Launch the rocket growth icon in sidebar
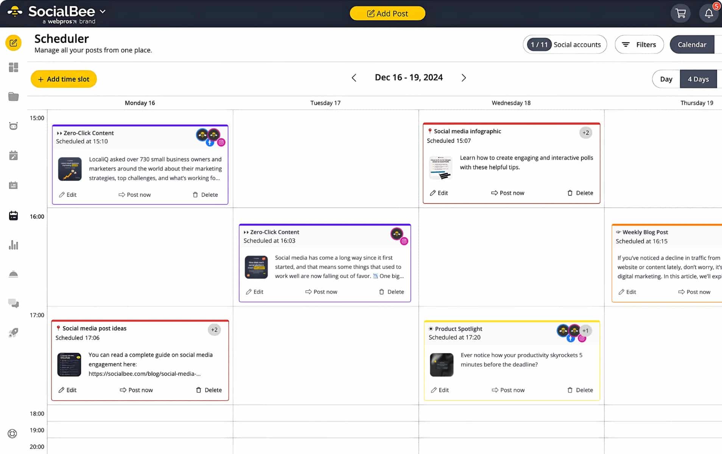The image size is (722, 454). (14, 333)
